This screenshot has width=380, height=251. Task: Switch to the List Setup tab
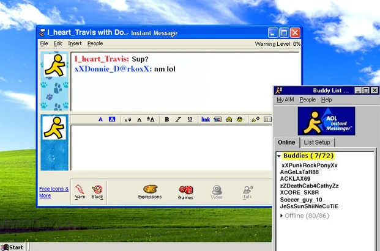click(x=316, y=142)
